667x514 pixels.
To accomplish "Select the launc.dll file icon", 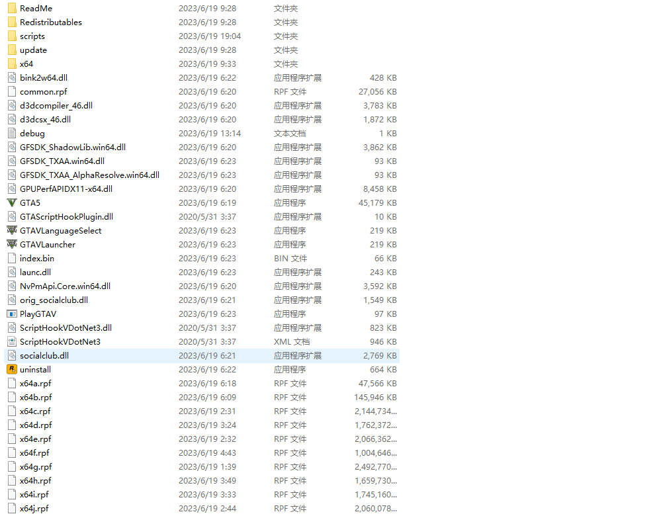I will pos(12,272).
